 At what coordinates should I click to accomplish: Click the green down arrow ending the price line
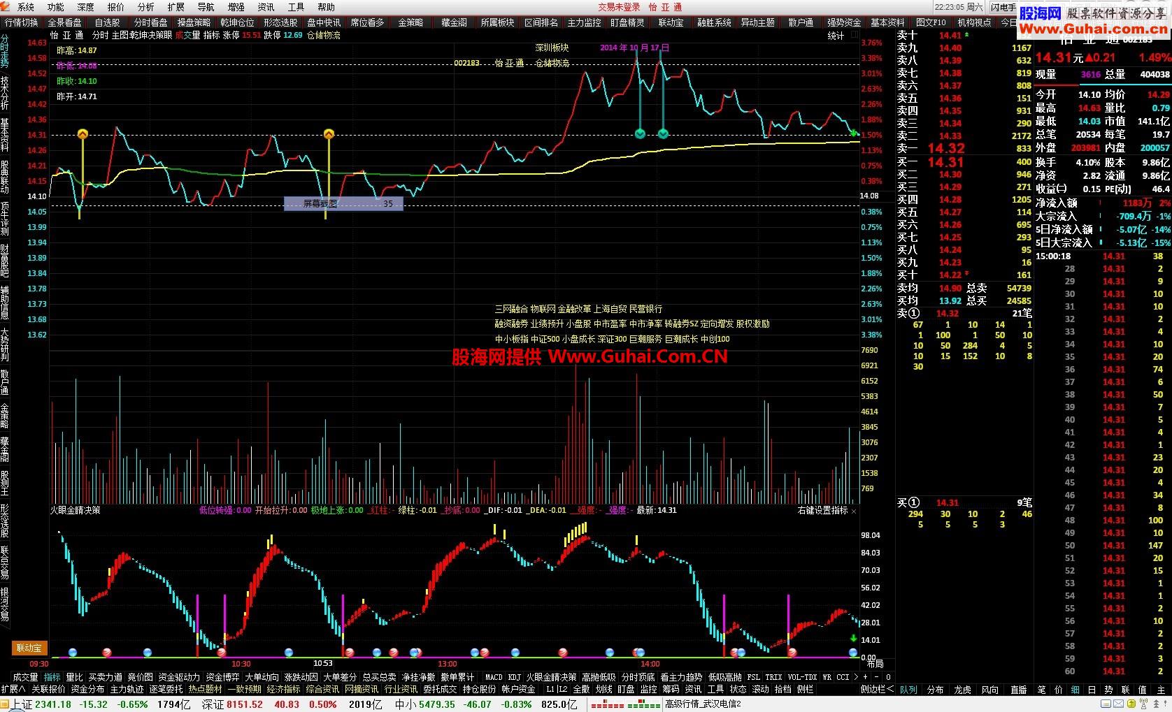click(x=854, y=132)
